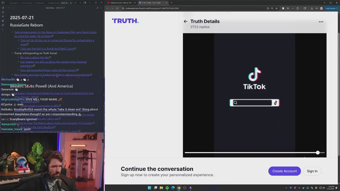This screenshot has height=191, width=340.
Task: Click the 2725 replies text
Action: click(x=200, y=27)
